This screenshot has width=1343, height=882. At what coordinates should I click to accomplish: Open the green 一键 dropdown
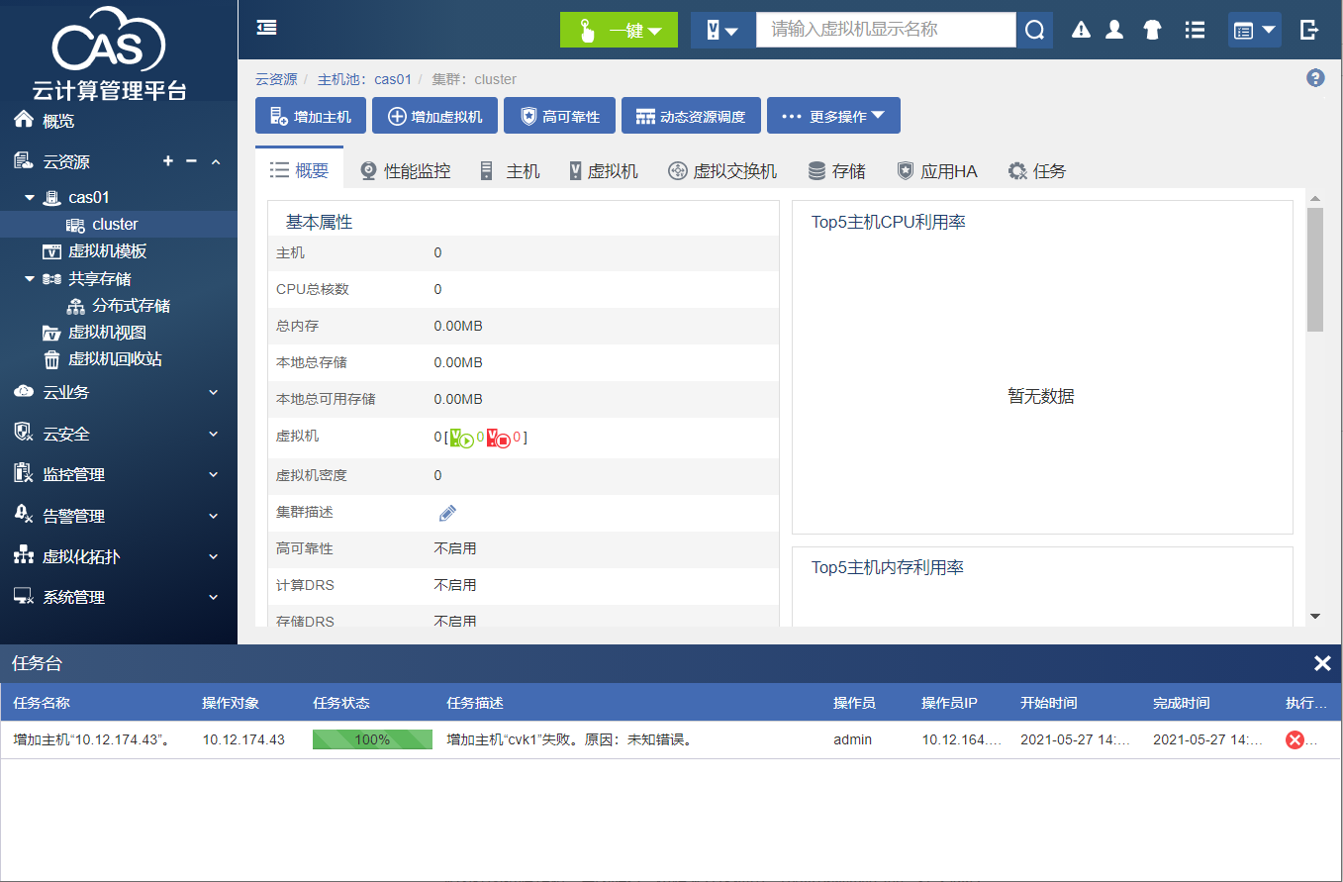(619, 30)
